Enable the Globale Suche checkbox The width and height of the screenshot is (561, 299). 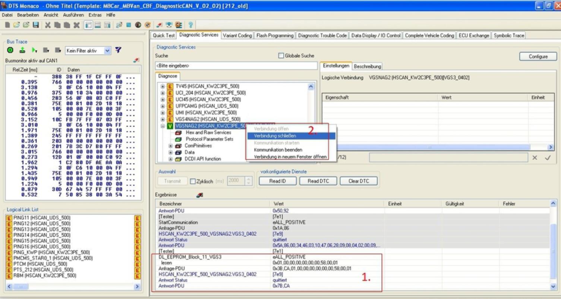281,56
